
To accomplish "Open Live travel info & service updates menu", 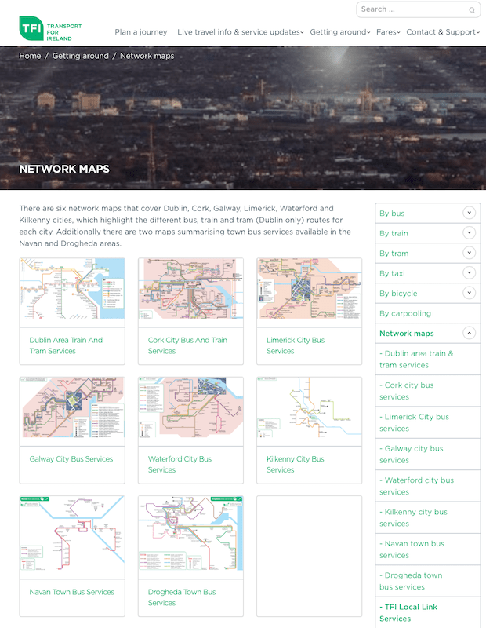I will coord(239,32).
